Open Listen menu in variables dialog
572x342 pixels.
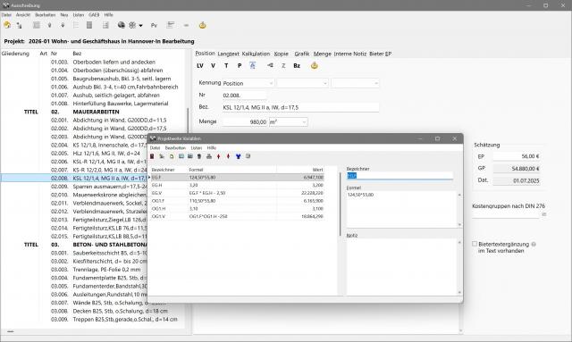197,148
